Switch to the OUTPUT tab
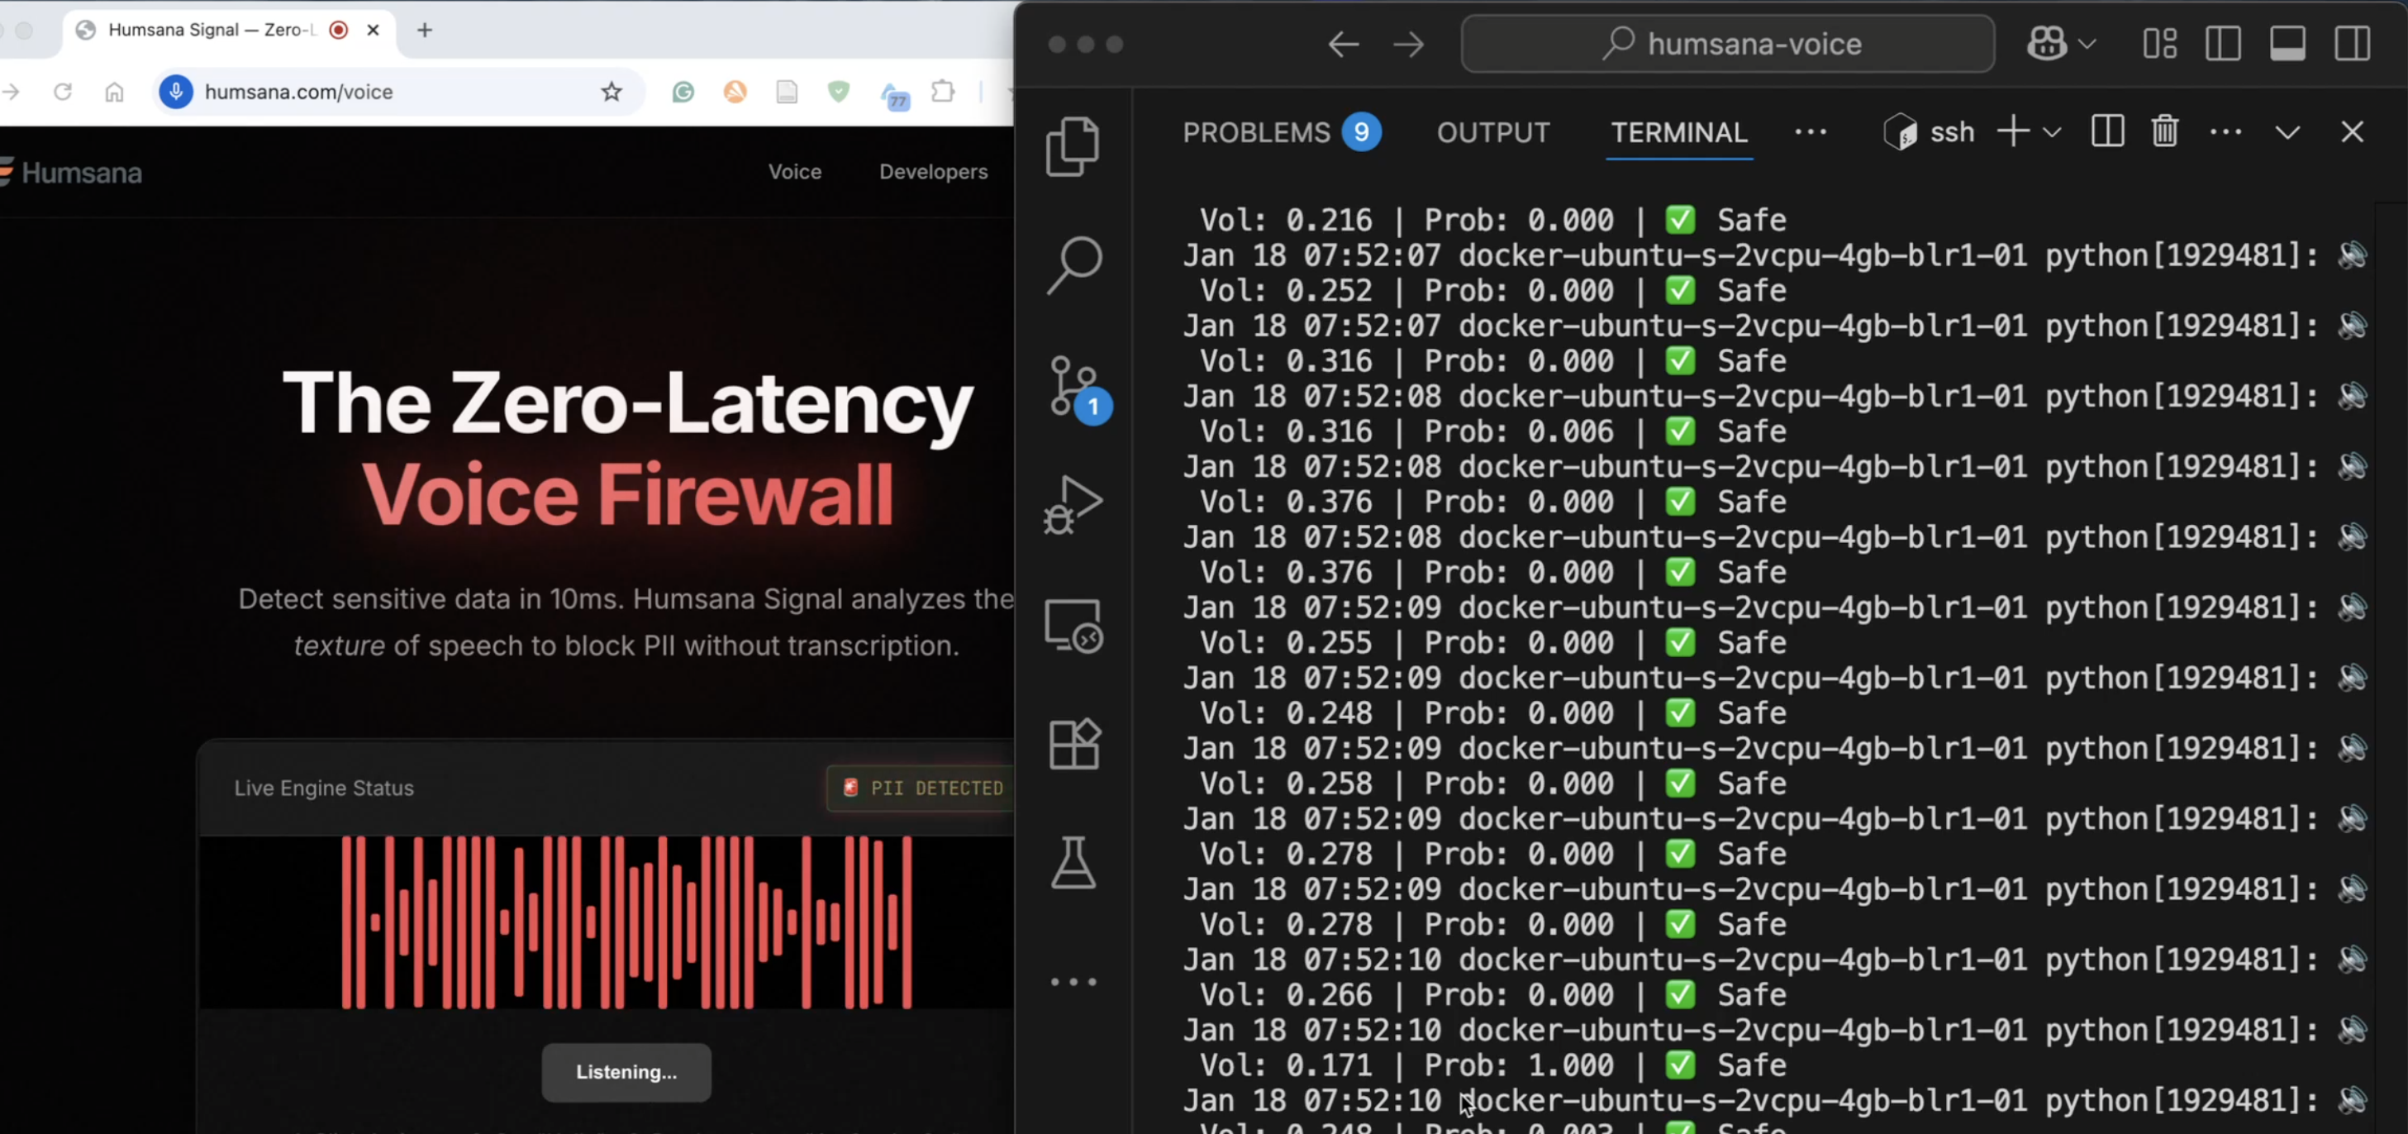This screenshot has height=1134, width=2408. point(1493,133)
